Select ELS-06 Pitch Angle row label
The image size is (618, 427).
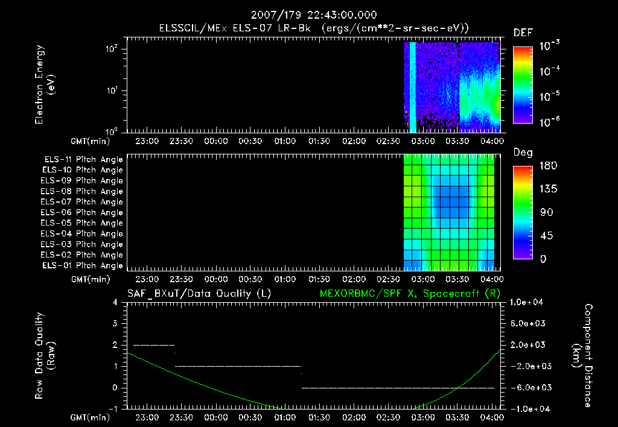coord(82,213)
